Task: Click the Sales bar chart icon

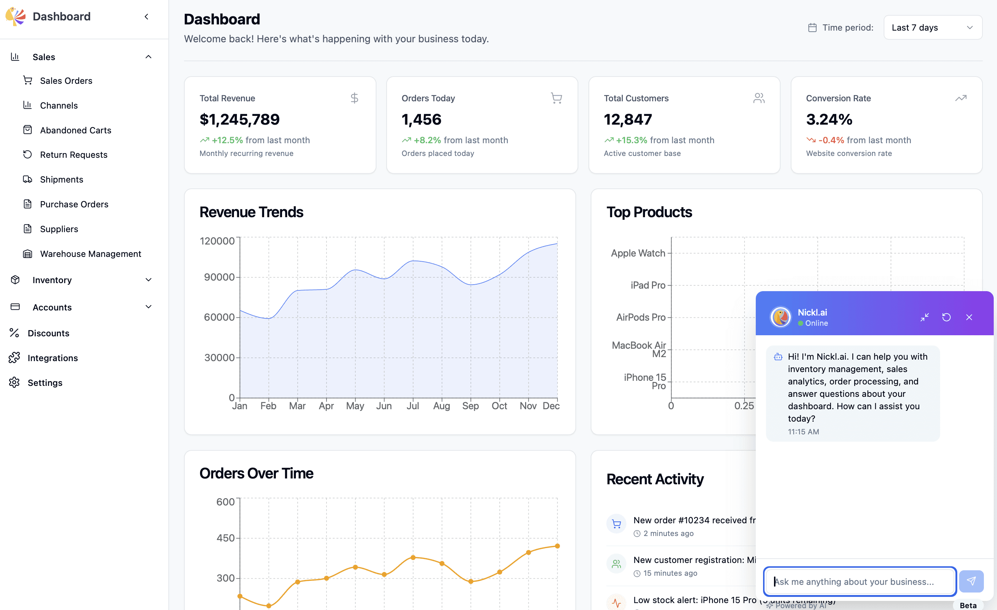Action: point(15,56)
